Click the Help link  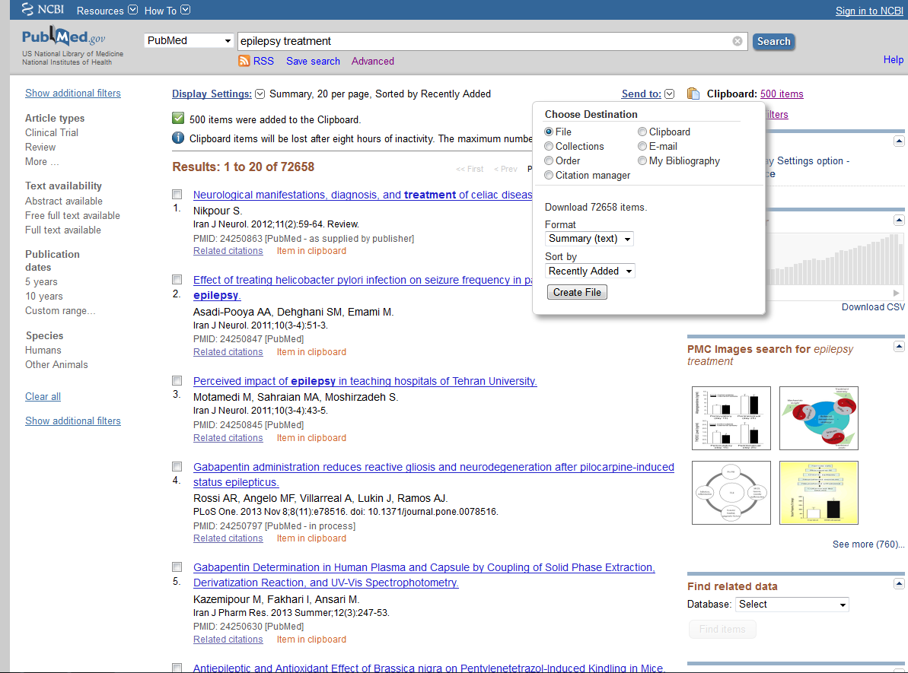point(894,59)
